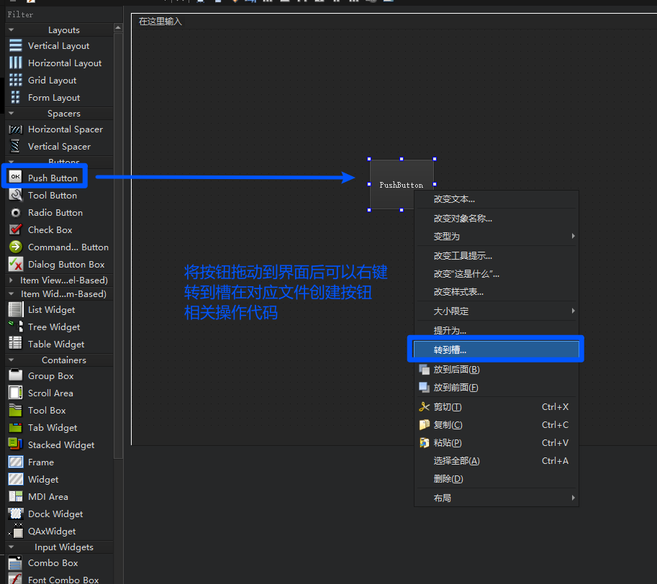Select the Dock Widget icon
The width and height of the screenshot is (657, 584).
16,514
